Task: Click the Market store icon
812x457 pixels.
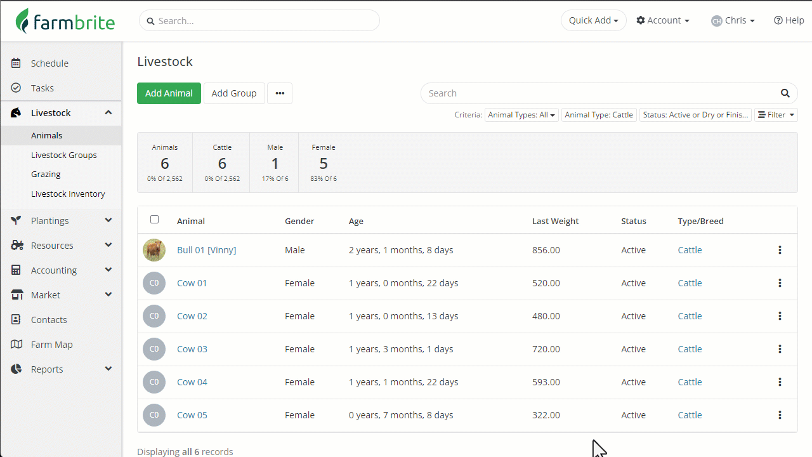Action: 16,295
